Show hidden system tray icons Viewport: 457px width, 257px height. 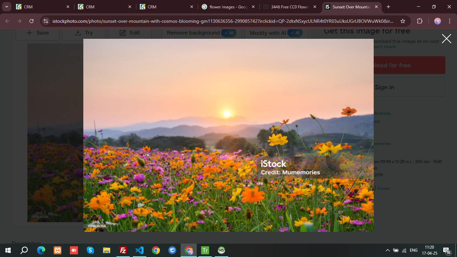click(x=387, y=250)
